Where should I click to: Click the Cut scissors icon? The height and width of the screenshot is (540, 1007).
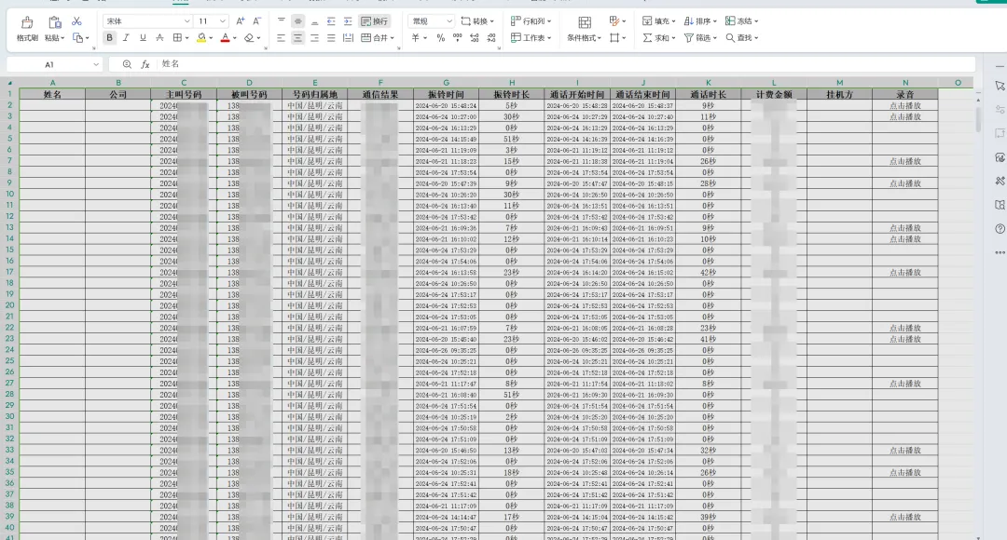pyautogui.click(x=76, y=20)
